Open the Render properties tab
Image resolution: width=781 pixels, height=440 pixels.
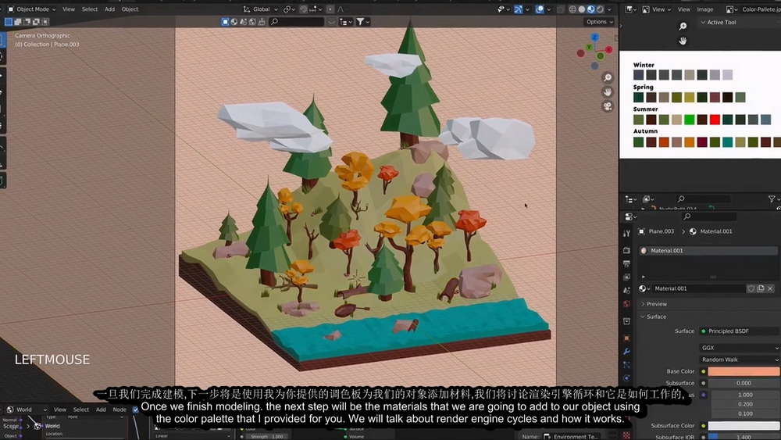(626, 250)
